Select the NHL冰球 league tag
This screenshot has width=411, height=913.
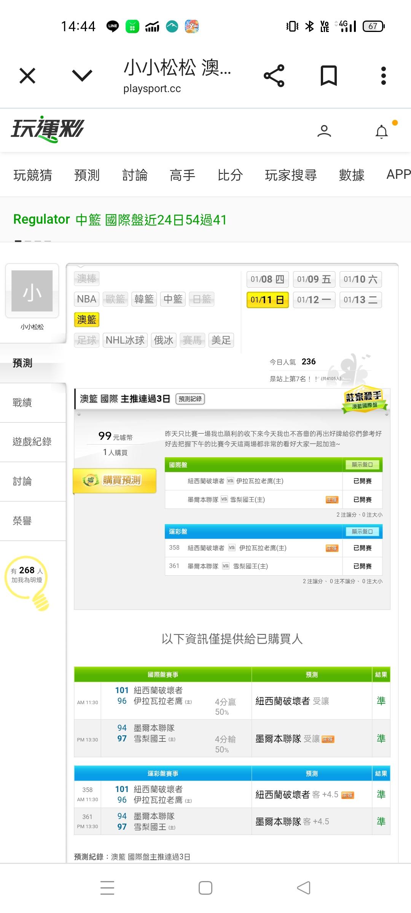[125, 340]
